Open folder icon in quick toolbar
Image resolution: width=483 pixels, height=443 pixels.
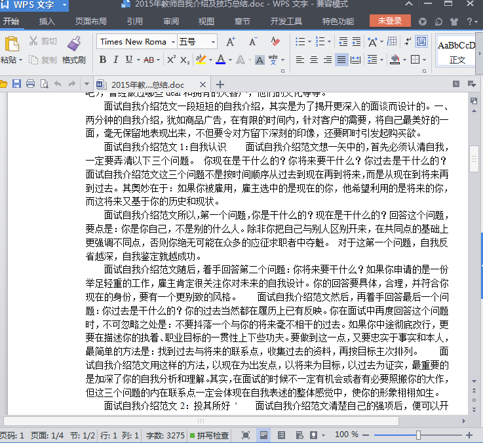tap(3, 84)
